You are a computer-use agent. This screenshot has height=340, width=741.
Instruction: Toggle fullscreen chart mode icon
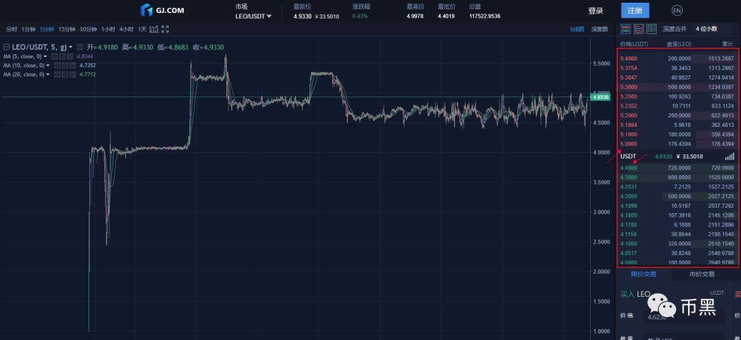[165, 29]
